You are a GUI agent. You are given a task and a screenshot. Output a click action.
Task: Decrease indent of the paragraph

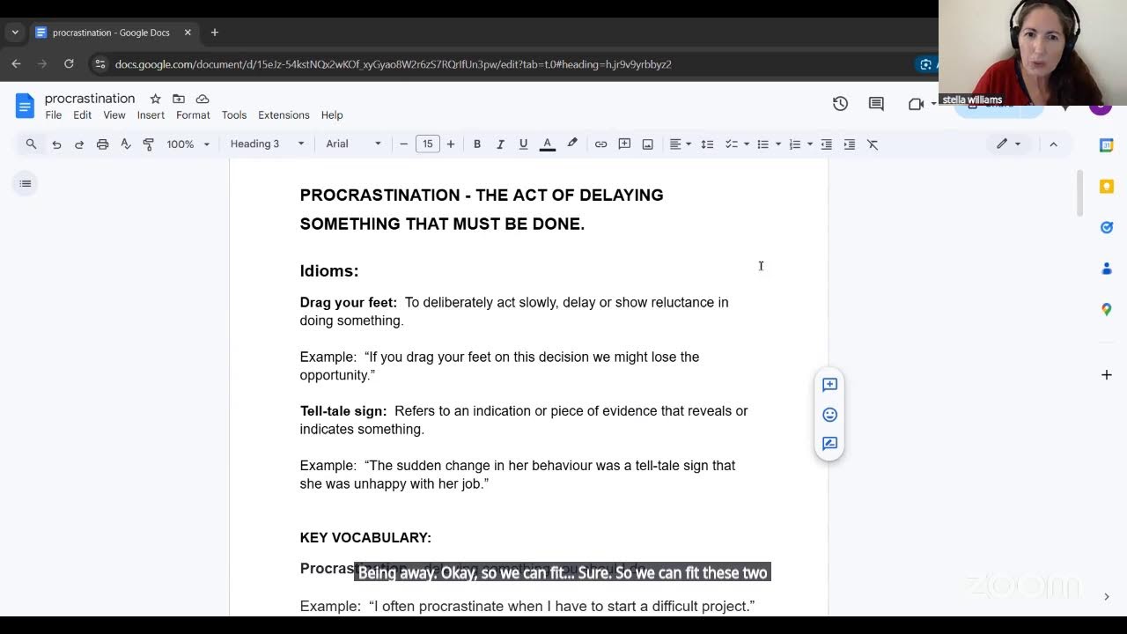[x=826, y=144]
